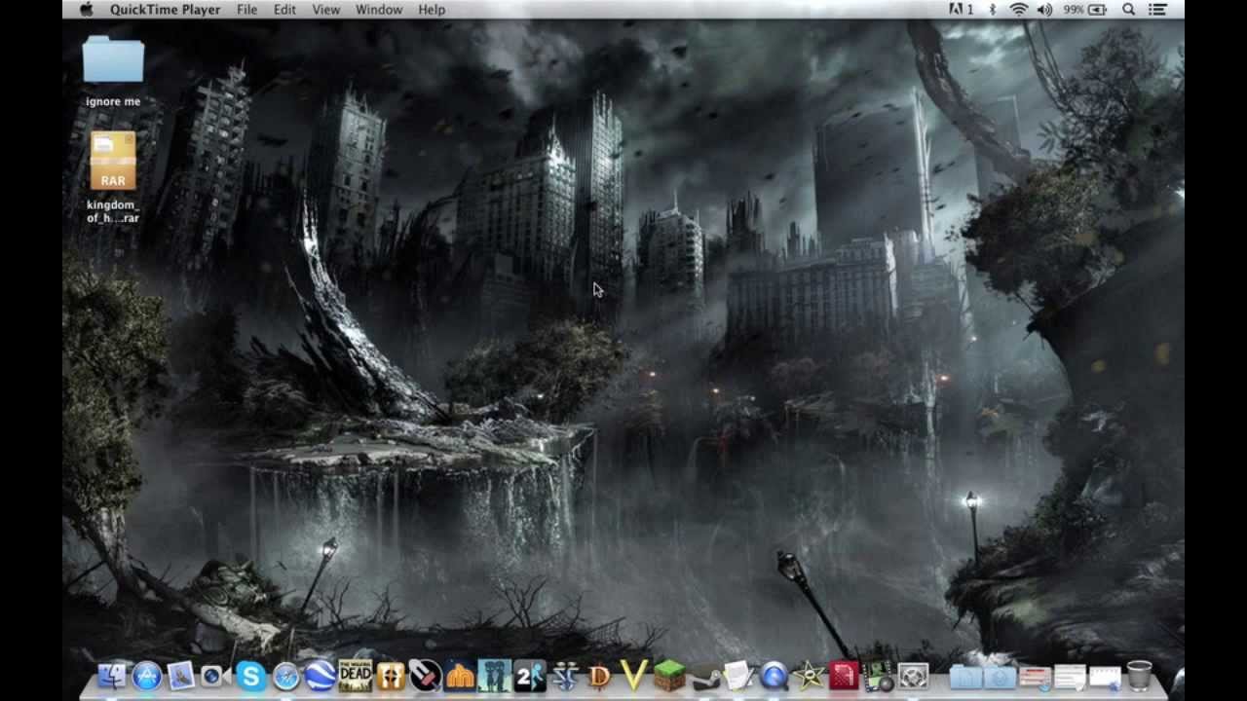Open the Mail stamp icon in Dock
Image resolution: width=1247 pixels, height=701 pixels.
pos(181,676)
